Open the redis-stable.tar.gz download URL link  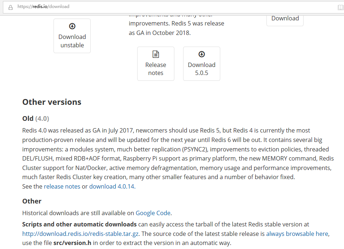pyautogui.click(x=80, y=234)
